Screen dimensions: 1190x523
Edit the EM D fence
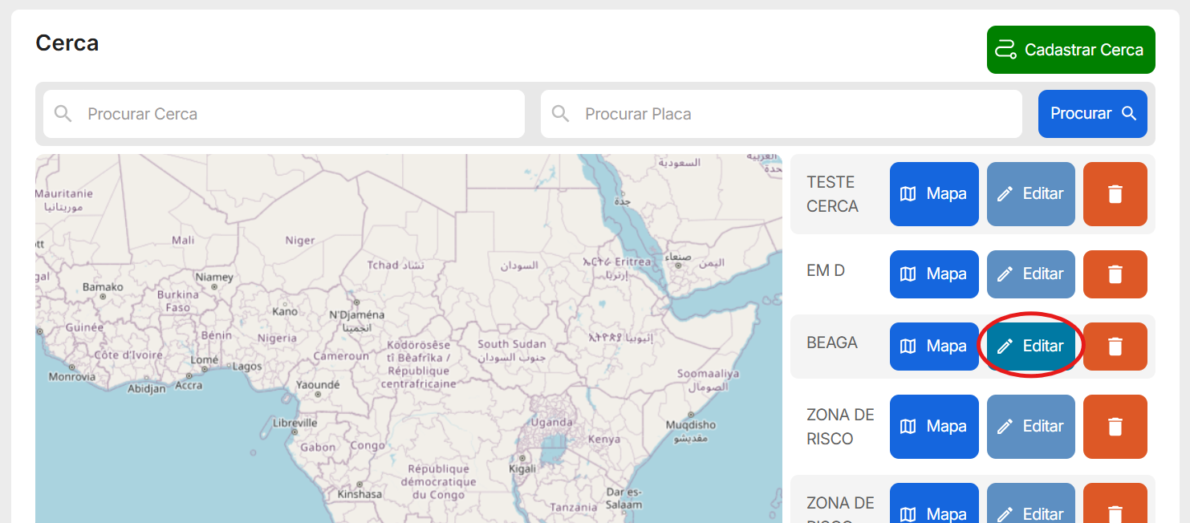1030,274
